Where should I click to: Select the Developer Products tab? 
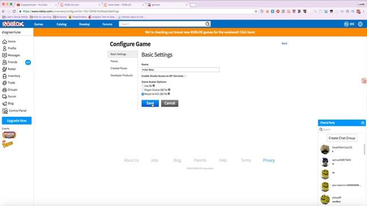[122, 76]
